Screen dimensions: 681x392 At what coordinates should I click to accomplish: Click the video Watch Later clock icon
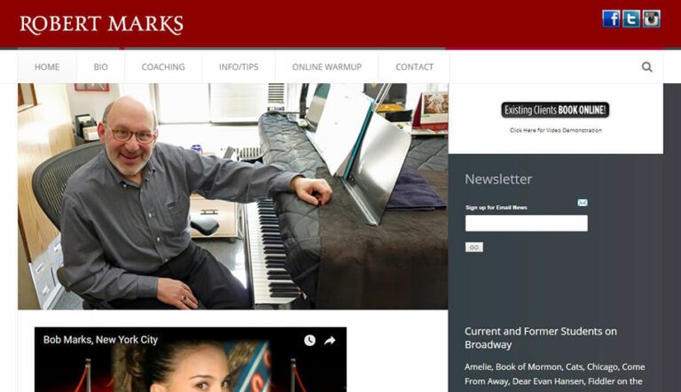click(x=309, y=341)
